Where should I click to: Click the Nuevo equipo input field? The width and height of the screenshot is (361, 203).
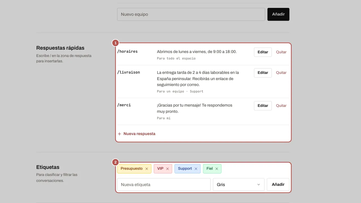pos(191,14)
